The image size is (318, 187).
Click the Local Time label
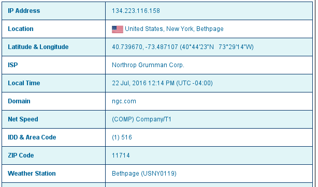click(x=24, y=83)
